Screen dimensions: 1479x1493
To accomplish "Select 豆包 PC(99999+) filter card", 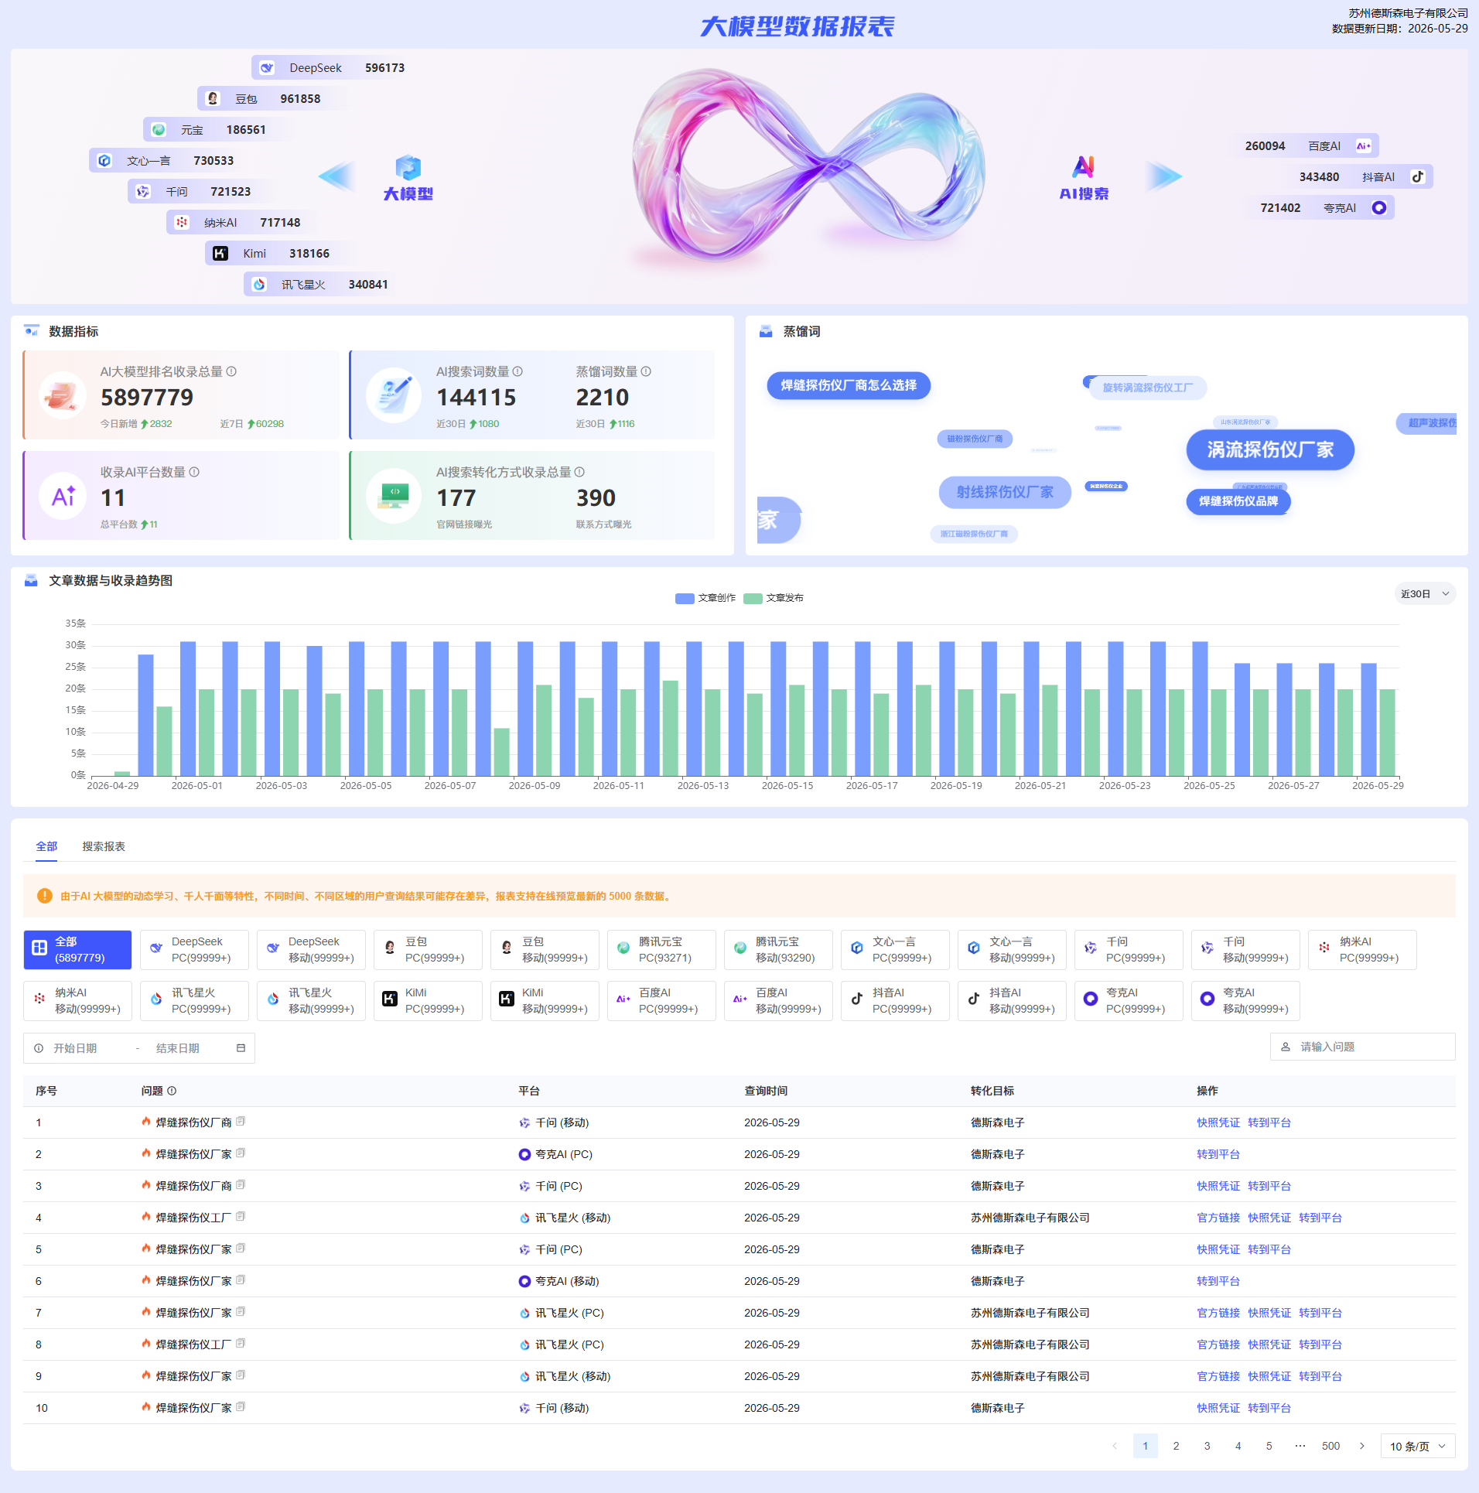I will [x=428, y=950].
